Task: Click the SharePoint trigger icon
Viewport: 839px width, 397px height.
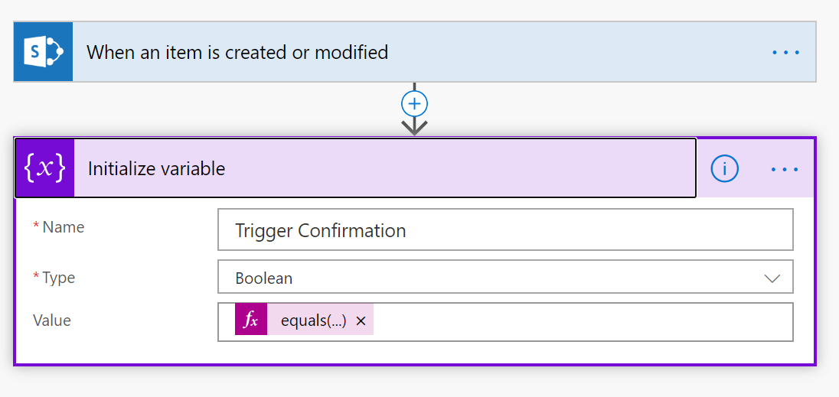Action: 43,52
